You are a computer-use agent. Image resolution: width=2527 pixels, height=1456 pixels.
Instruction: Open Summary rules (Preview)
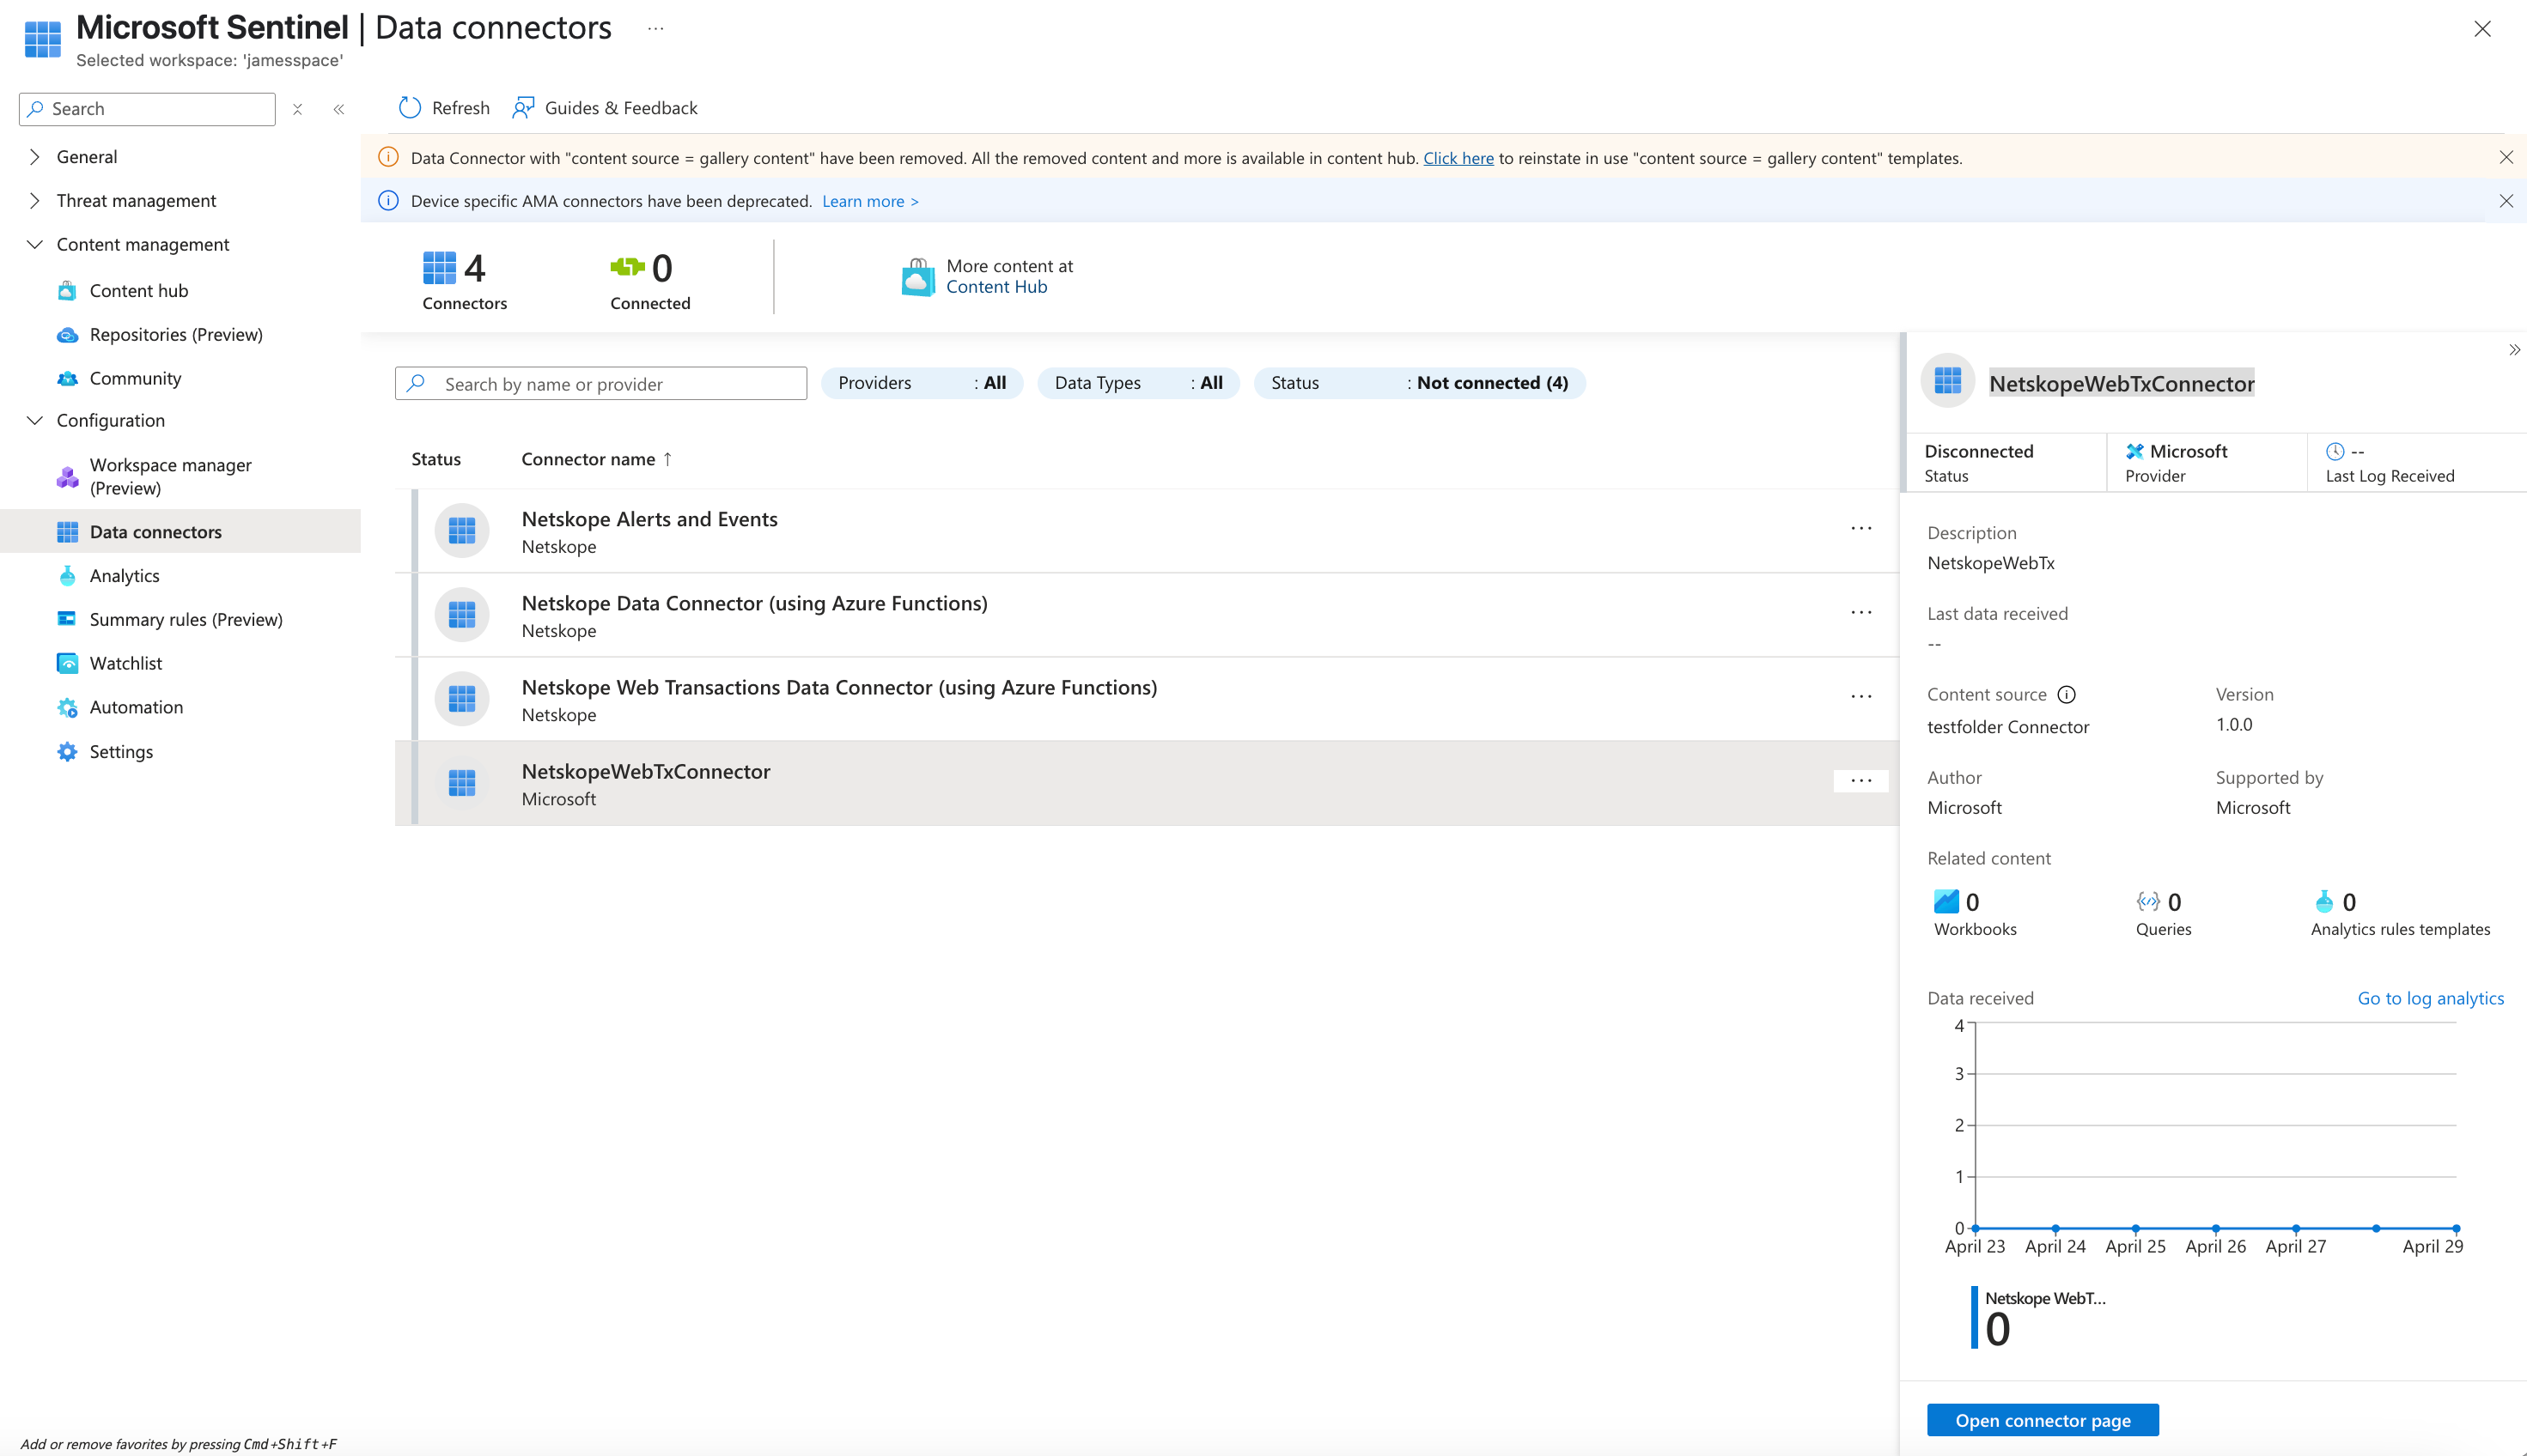pos(186,620)
